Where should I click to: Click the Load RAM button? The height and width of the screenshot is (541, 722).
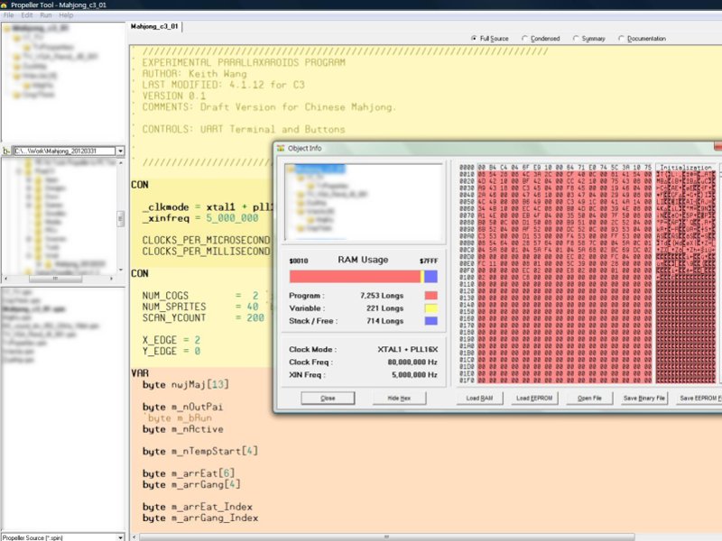click(x=479, y=398)
